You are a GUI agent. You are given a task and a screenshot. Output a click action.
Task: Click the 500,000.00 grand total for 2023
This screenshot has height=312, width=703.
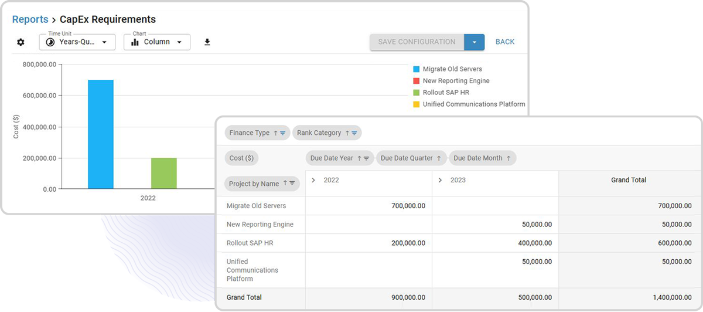point(495,298)
